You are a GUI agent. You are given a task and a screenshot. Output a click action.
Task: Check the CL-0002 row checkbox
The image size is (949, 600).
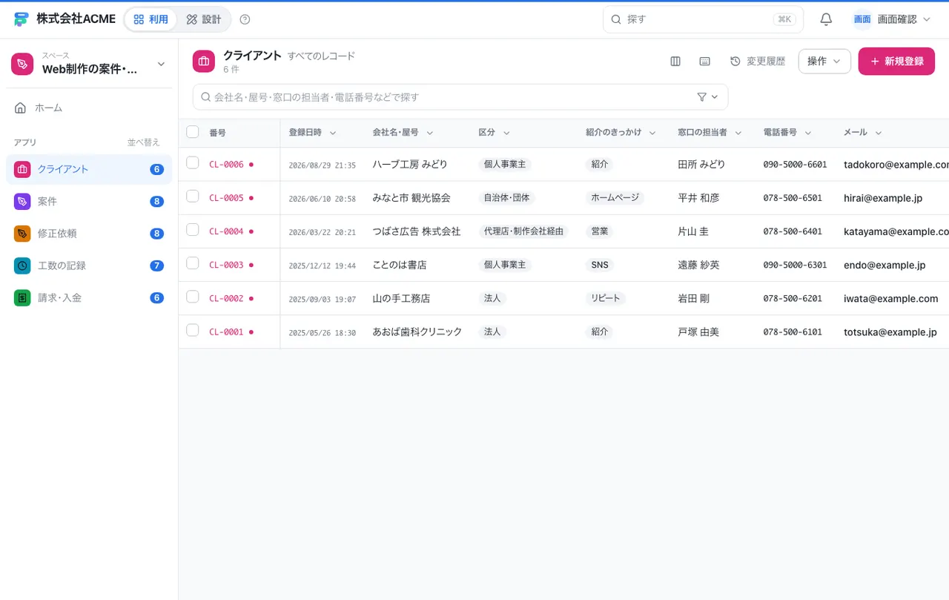click(x=193, y=296)
